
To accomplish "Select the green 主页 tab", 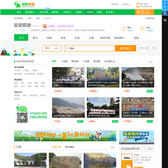I will click(21, 38).
